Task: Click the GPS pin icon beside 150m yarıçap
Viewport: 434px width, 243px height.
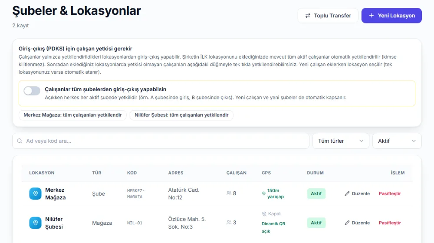Action: point(264,194)
